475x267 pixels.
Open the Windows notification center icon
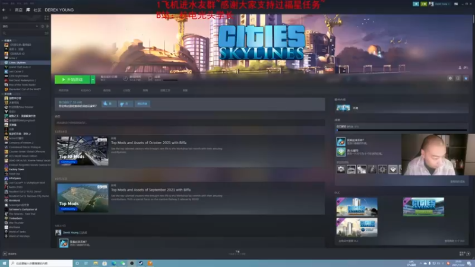[469, 263]
